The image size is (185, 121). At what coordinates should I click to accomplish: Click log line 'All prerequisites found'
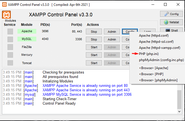click(x=60, y=77)
